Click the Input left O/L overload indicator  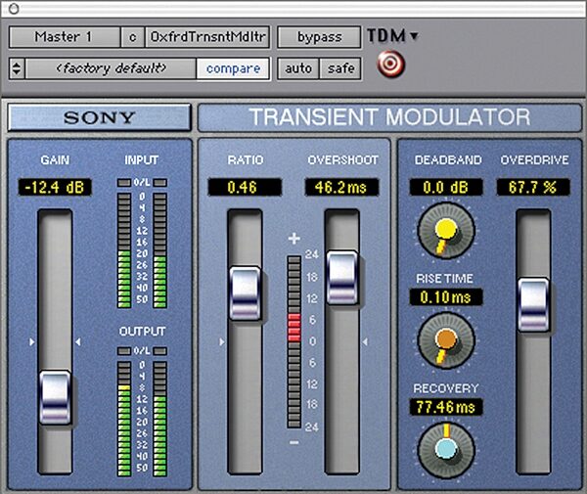pyautogui.click(x=124, y=183)
